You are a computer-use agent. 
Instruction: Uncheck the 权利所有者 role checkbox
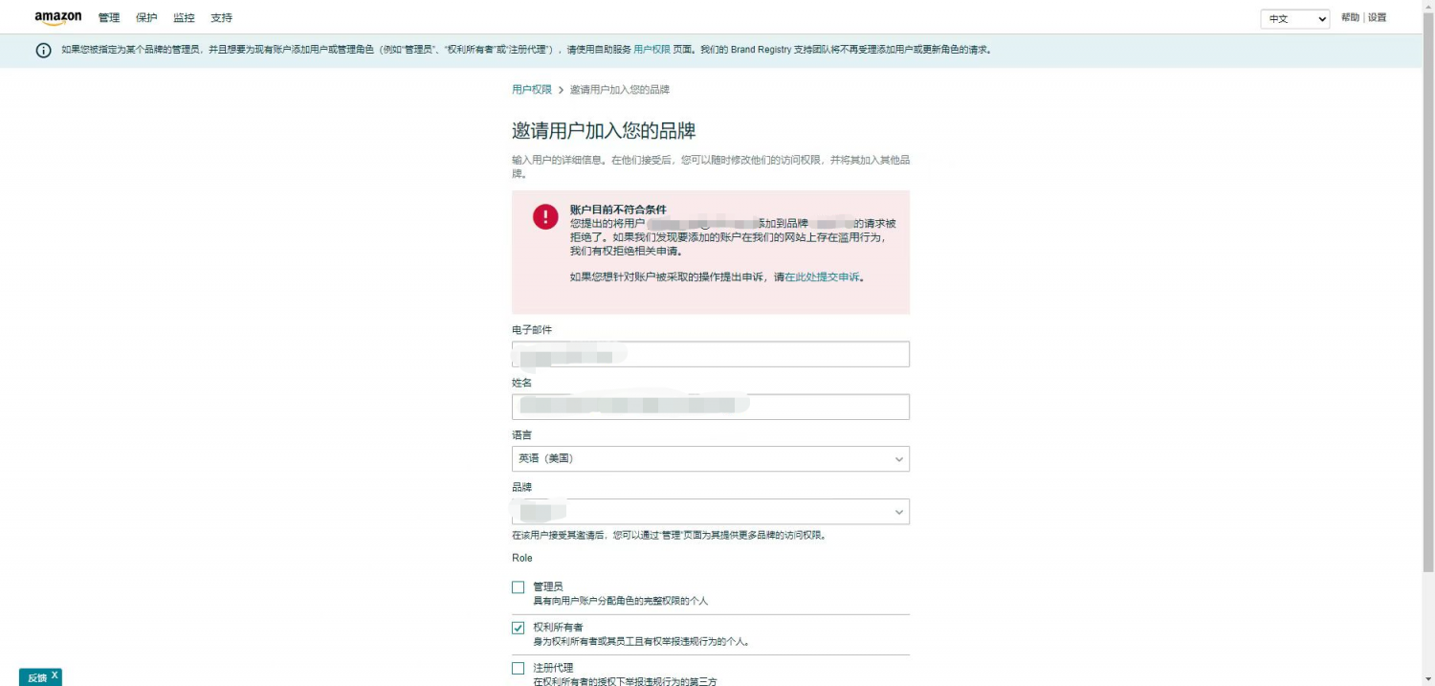pos(519,629)
